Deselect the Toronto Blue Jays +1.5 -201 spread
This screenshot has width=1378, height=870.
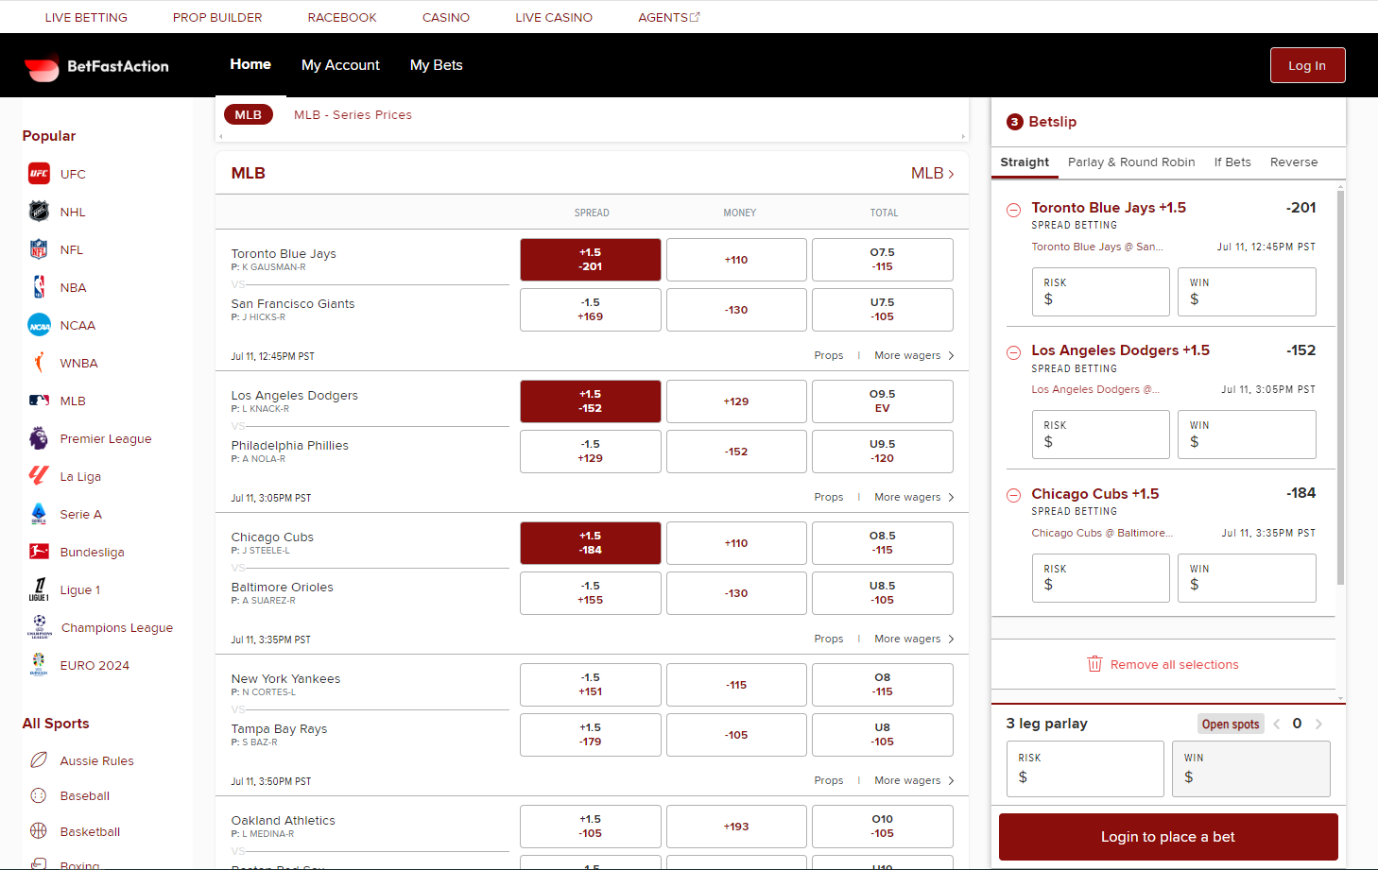pos(591,260)
